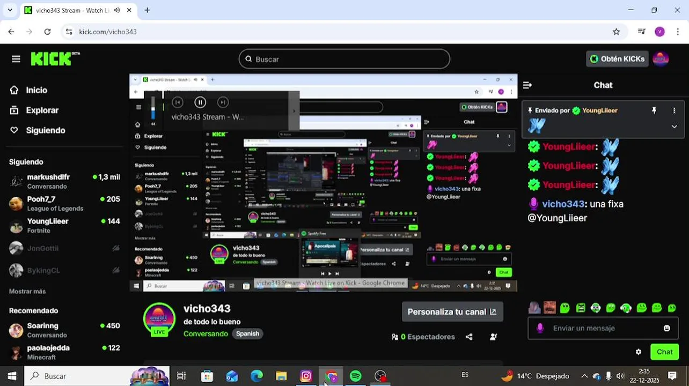Open YoungLiieer Fortnite channel in sidebar
Viewport: 689px width, 386px height.
(x=64, y=225)
